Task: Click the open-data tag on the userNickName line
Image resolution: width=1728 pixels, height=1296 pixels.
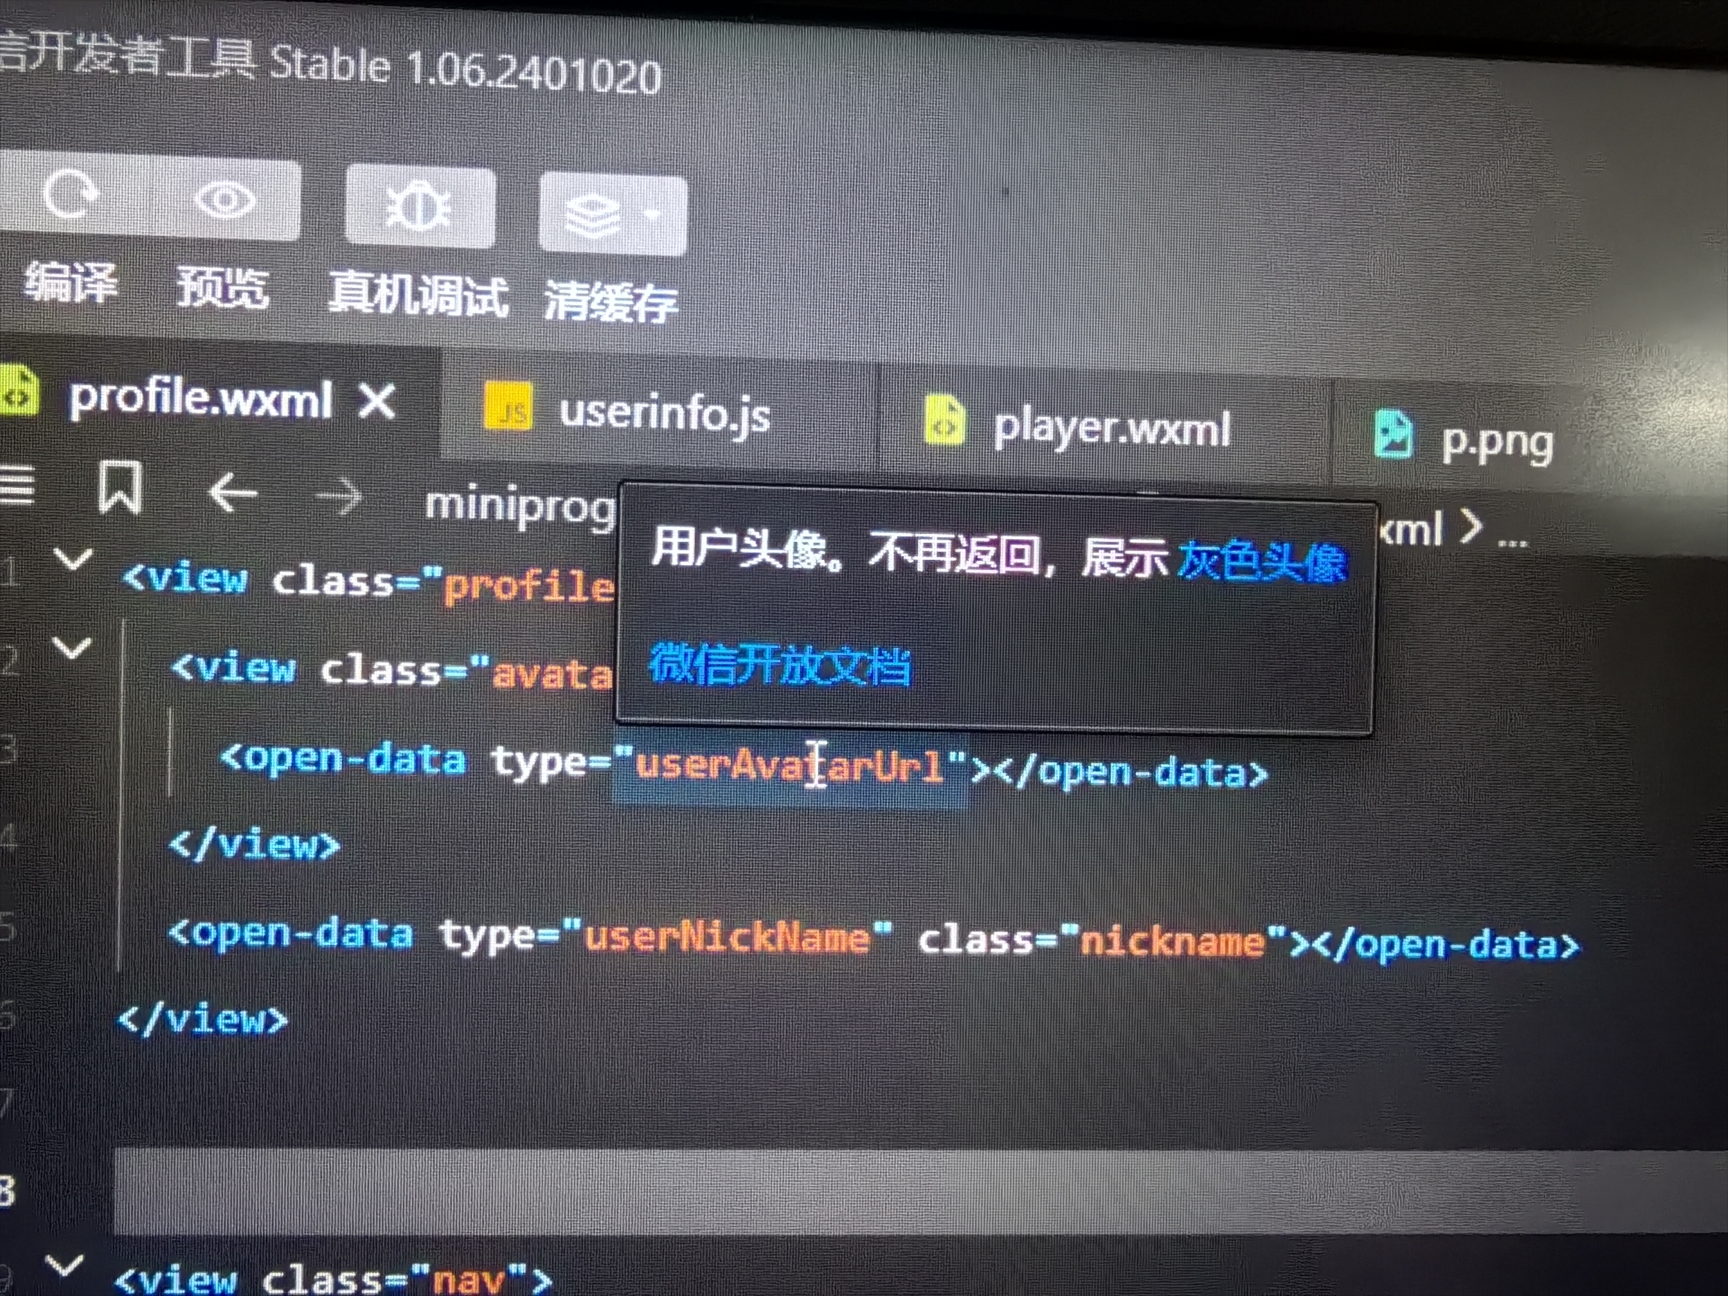Action: click(x=291, y=933)
